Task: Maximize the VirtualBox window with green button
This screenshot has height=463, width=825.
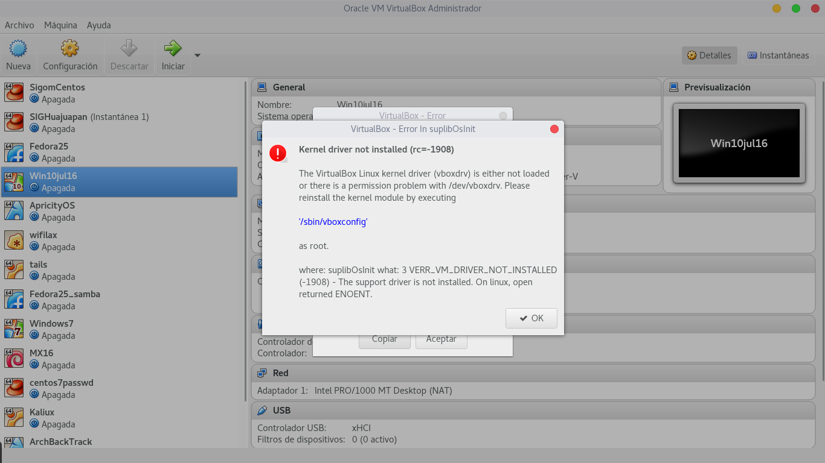Action: click(796, 8)
